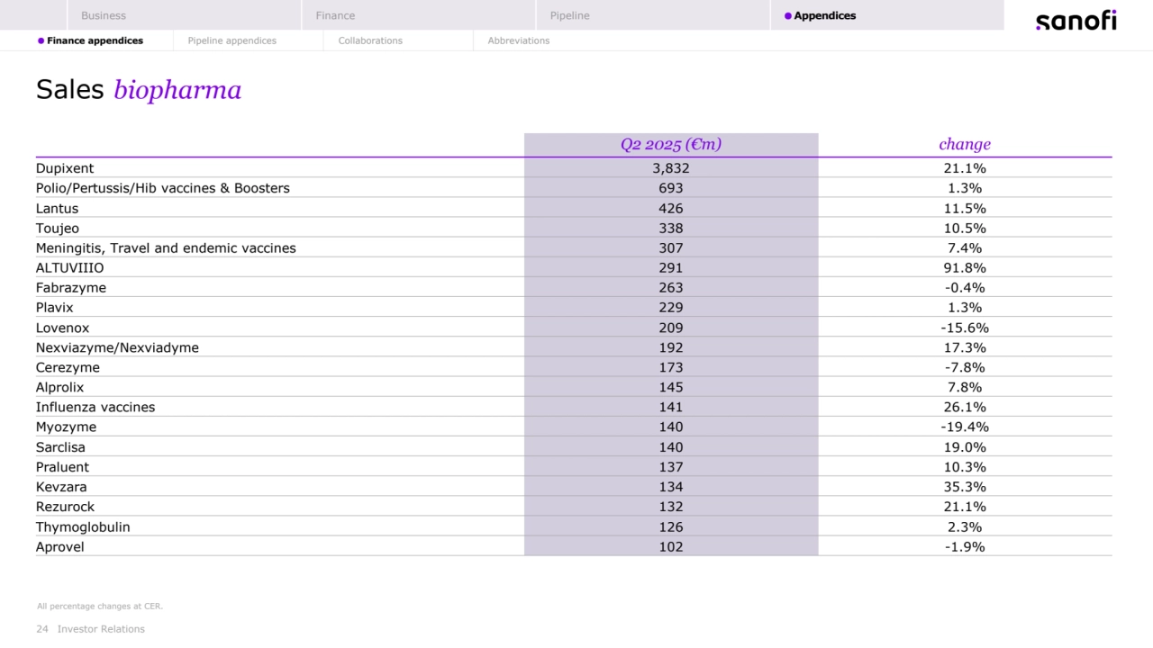The width and height of the screenshot is (1153, 648).
Task: Open the Business navigation tab
Action: pos(184,15)
